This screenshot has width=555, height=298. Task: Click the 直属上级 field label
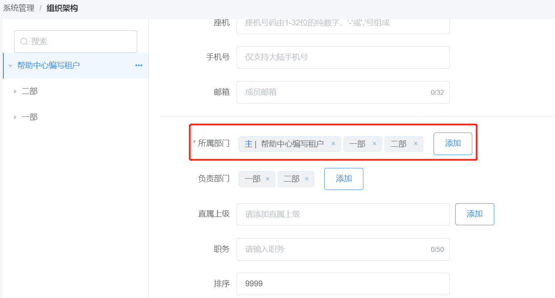pyautogui.click(x=214, y=214)
